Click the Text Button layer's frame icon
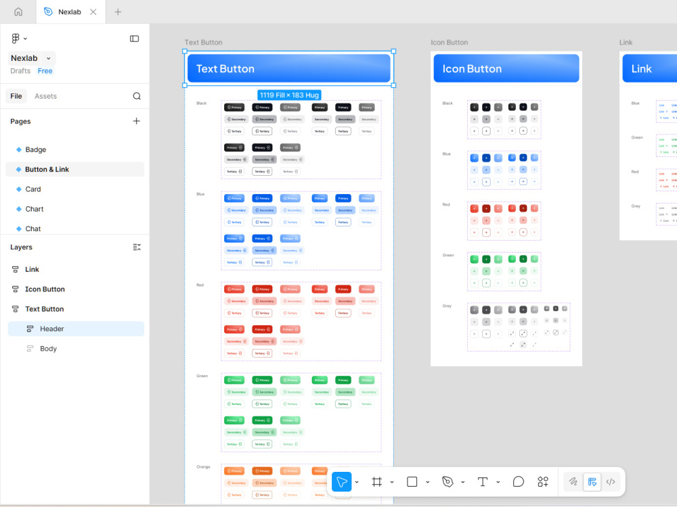Image resolution: width=677 pixels, height=507 pixels. 15,309
